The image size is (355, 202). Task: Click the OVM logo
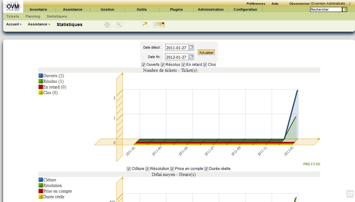pyautogui.click(x=13, y=6)
